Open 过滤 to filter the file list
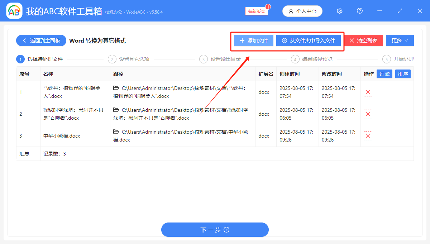 click(384, 73)
